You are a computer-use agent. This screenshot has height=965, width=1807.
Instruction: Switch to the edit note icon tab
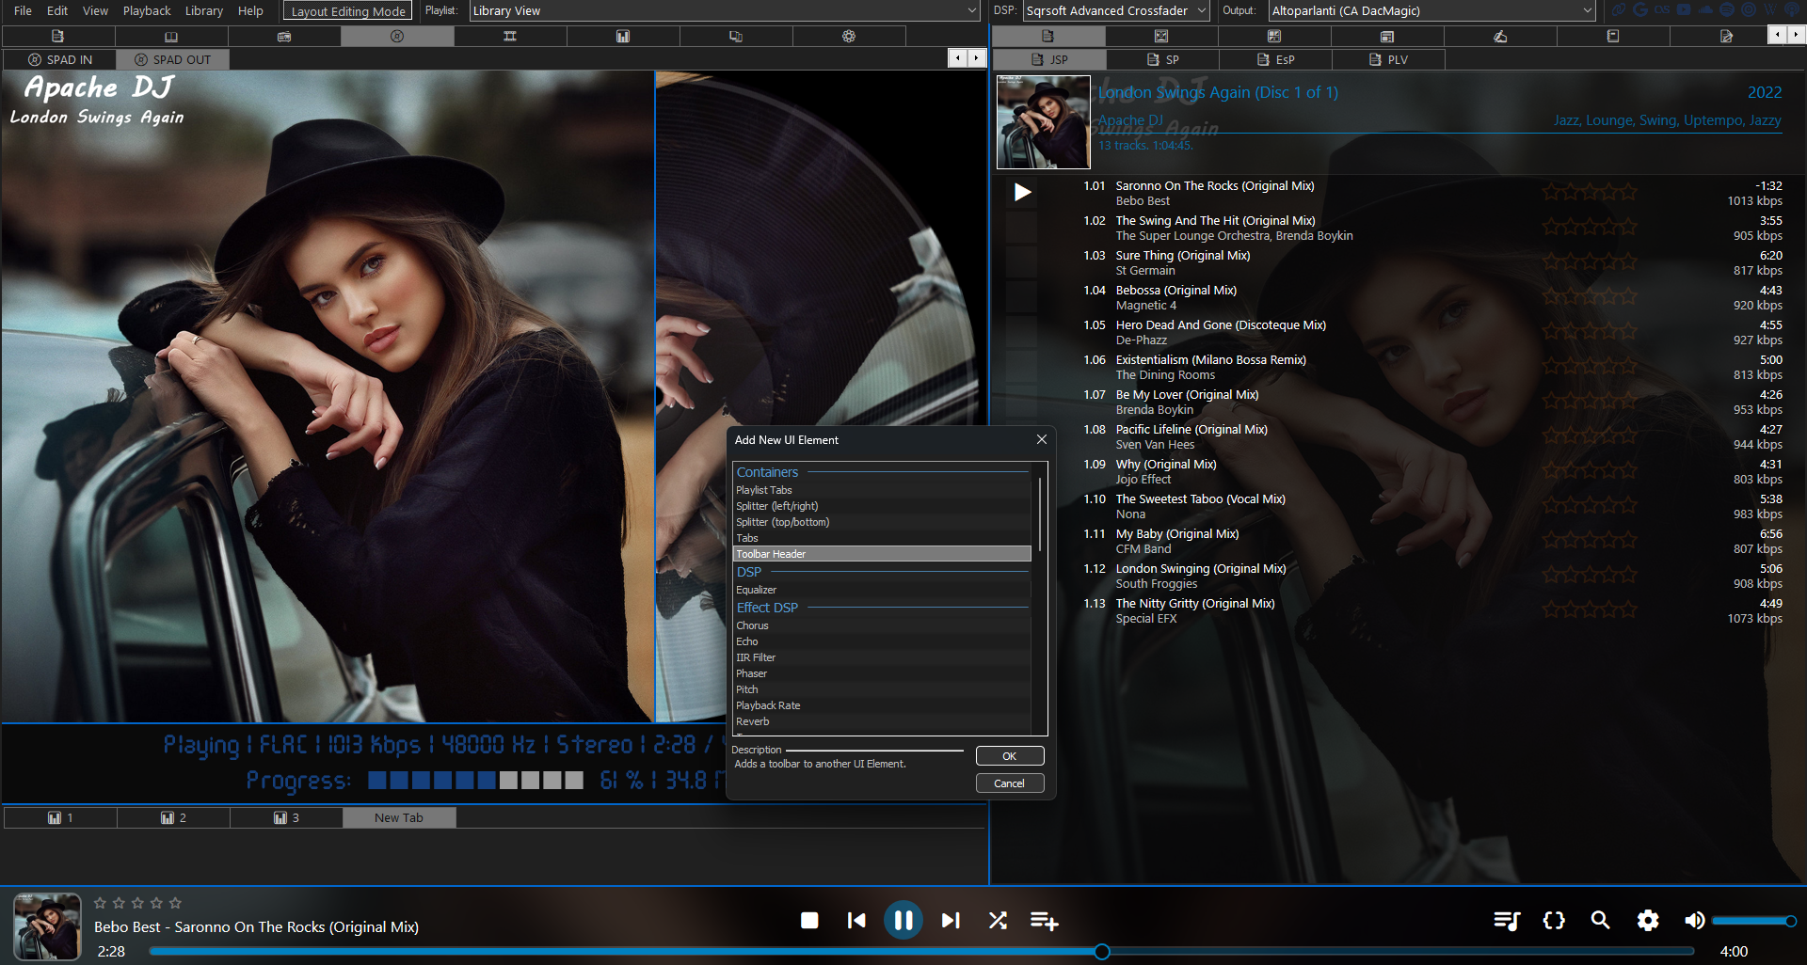tap(1726, 37)
